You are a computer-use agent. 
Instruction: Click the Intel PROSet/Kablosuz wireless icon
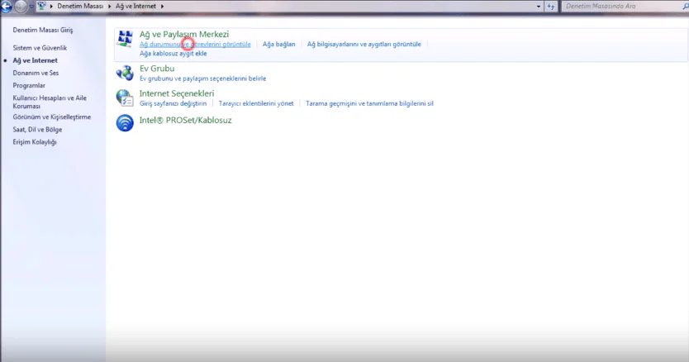click(125, 123)
